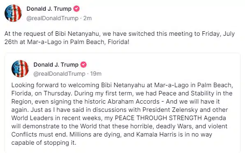Open the quoted post's profile avatar

[x=20, y=69]
